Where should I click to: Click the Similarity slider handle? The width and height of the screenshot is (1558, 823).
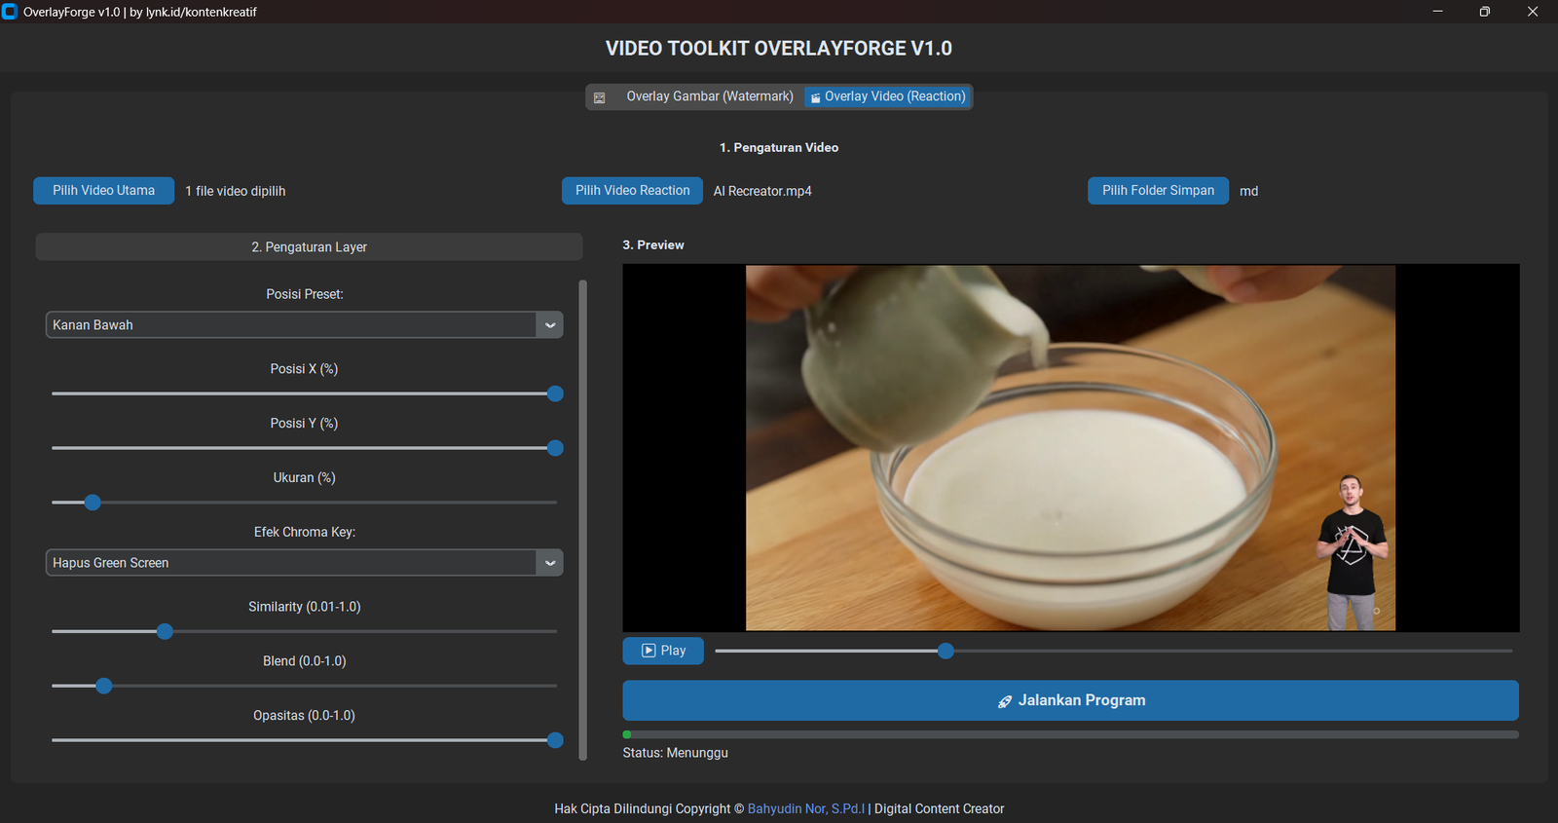(165, 631)
